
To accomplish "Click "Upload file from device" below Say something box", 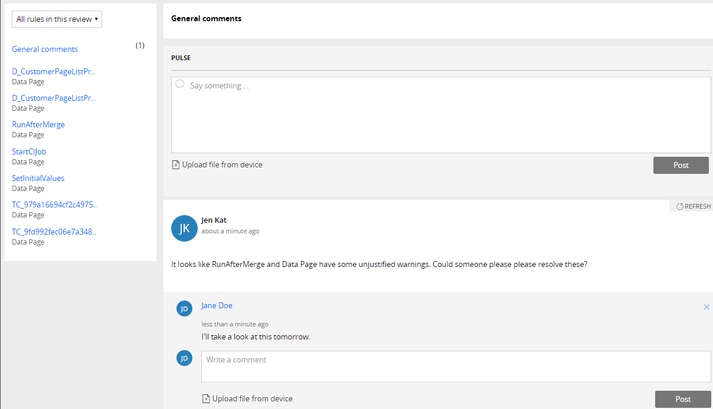I will [222, 165].
